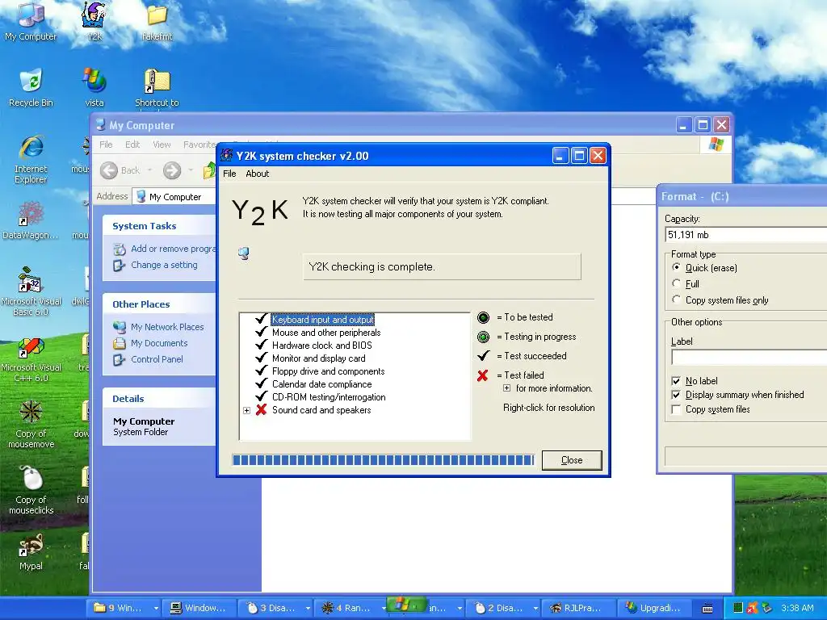
Task: Switch to the RJLPra... taskbar button
Action: 577,609
